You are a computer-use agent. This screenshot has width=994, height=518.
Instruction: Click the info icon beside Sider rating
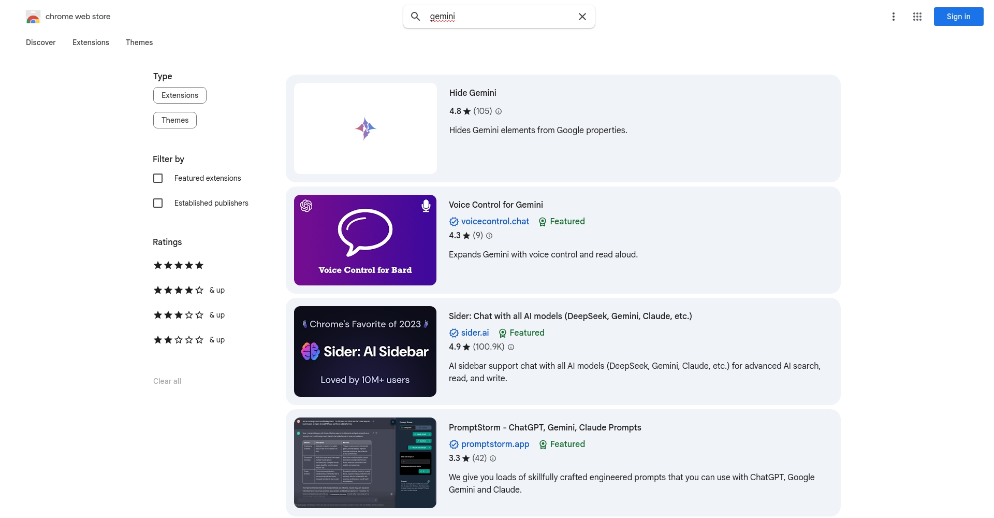click(511, 347)
